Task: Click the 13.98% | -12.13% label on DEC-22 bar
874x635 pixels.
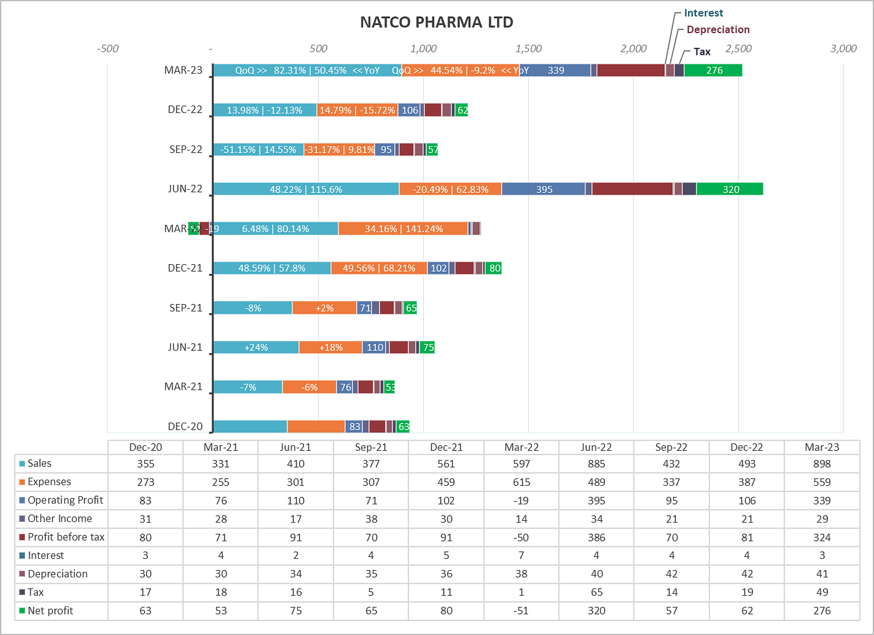Action: pos(265,110)
